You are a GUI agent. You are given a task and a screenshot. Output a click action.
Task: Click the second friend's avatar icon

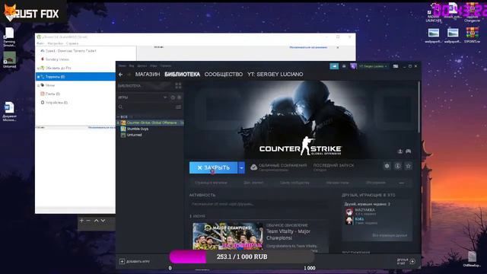tap(349, 221)
